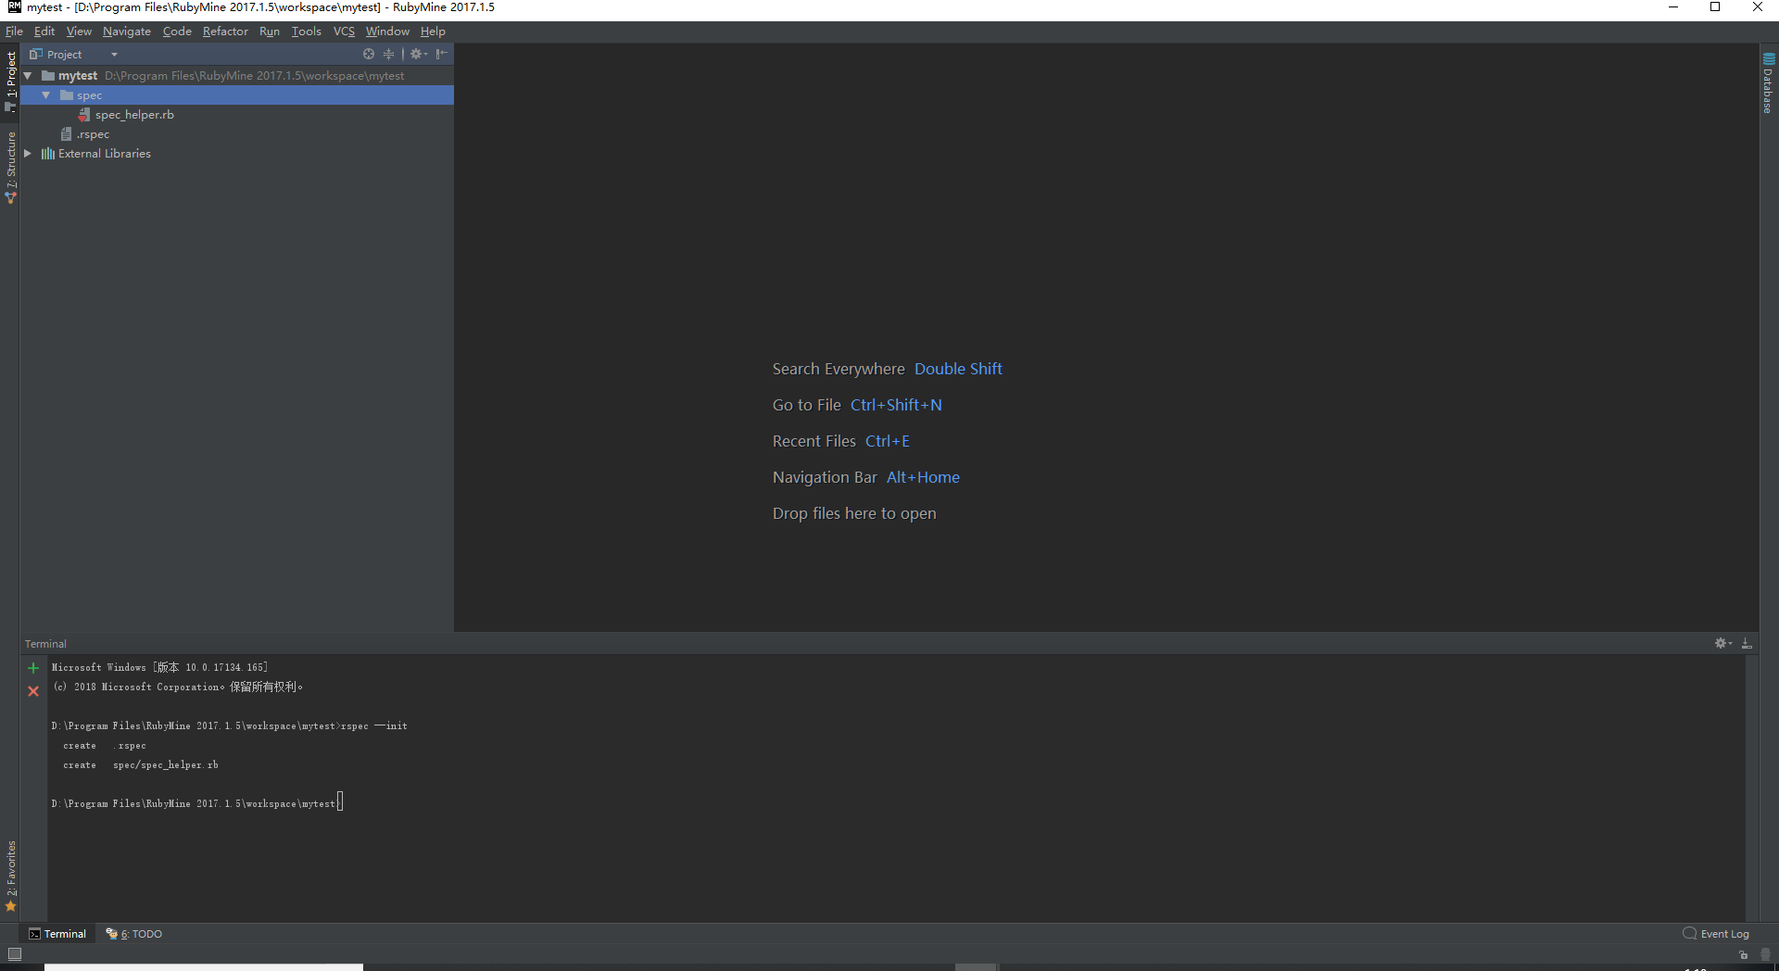Select the .rspec file in tree
The image size is (1779, 971).
(x=93, y=134)
